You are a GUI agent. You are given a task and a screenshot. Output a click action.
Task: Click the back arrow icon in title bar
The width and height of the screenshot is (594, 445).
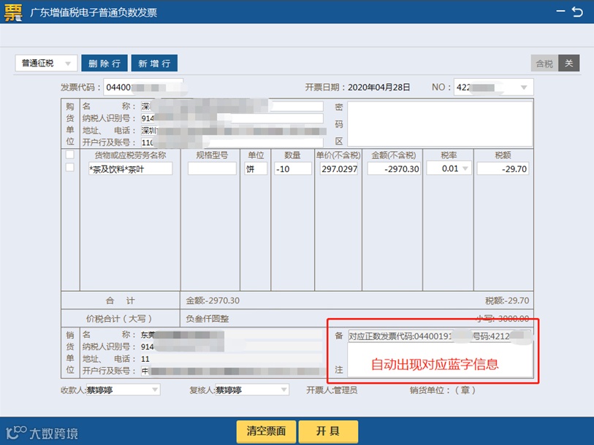[x=578, y=12]
